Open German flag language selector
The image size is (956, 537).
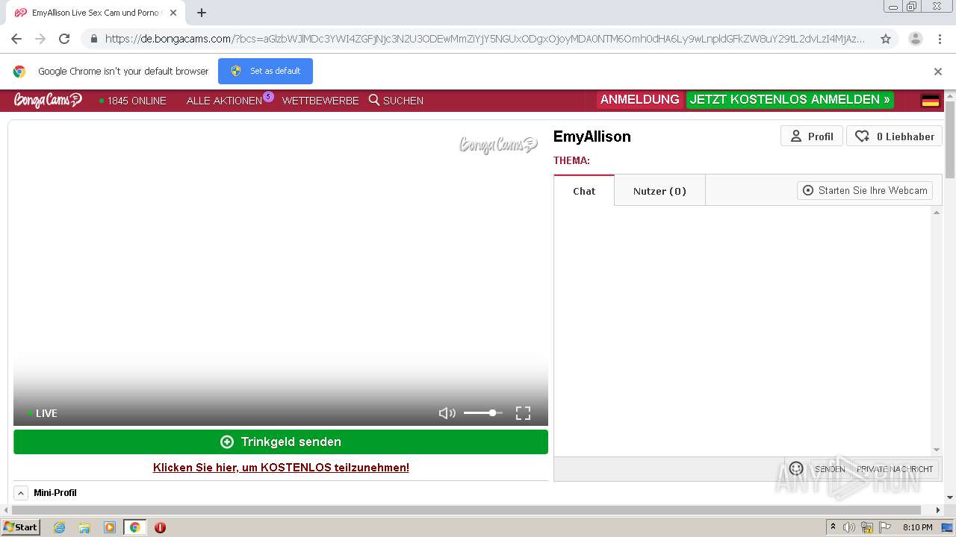click(x=930, y=101)
